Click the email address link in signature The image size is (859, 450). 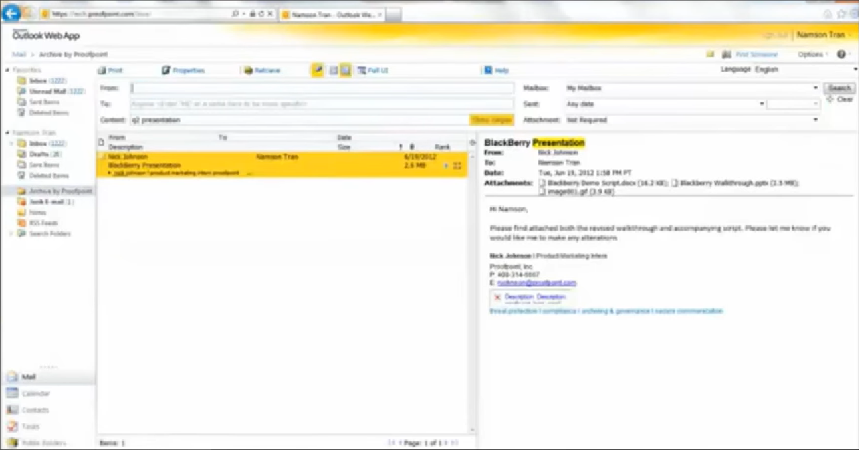pos(537,283)
